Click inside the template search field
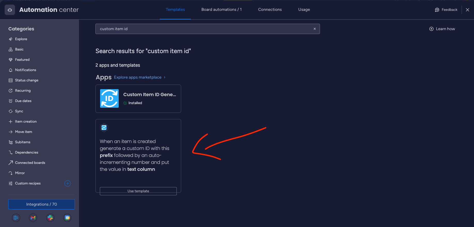 (x=204, y=29)
